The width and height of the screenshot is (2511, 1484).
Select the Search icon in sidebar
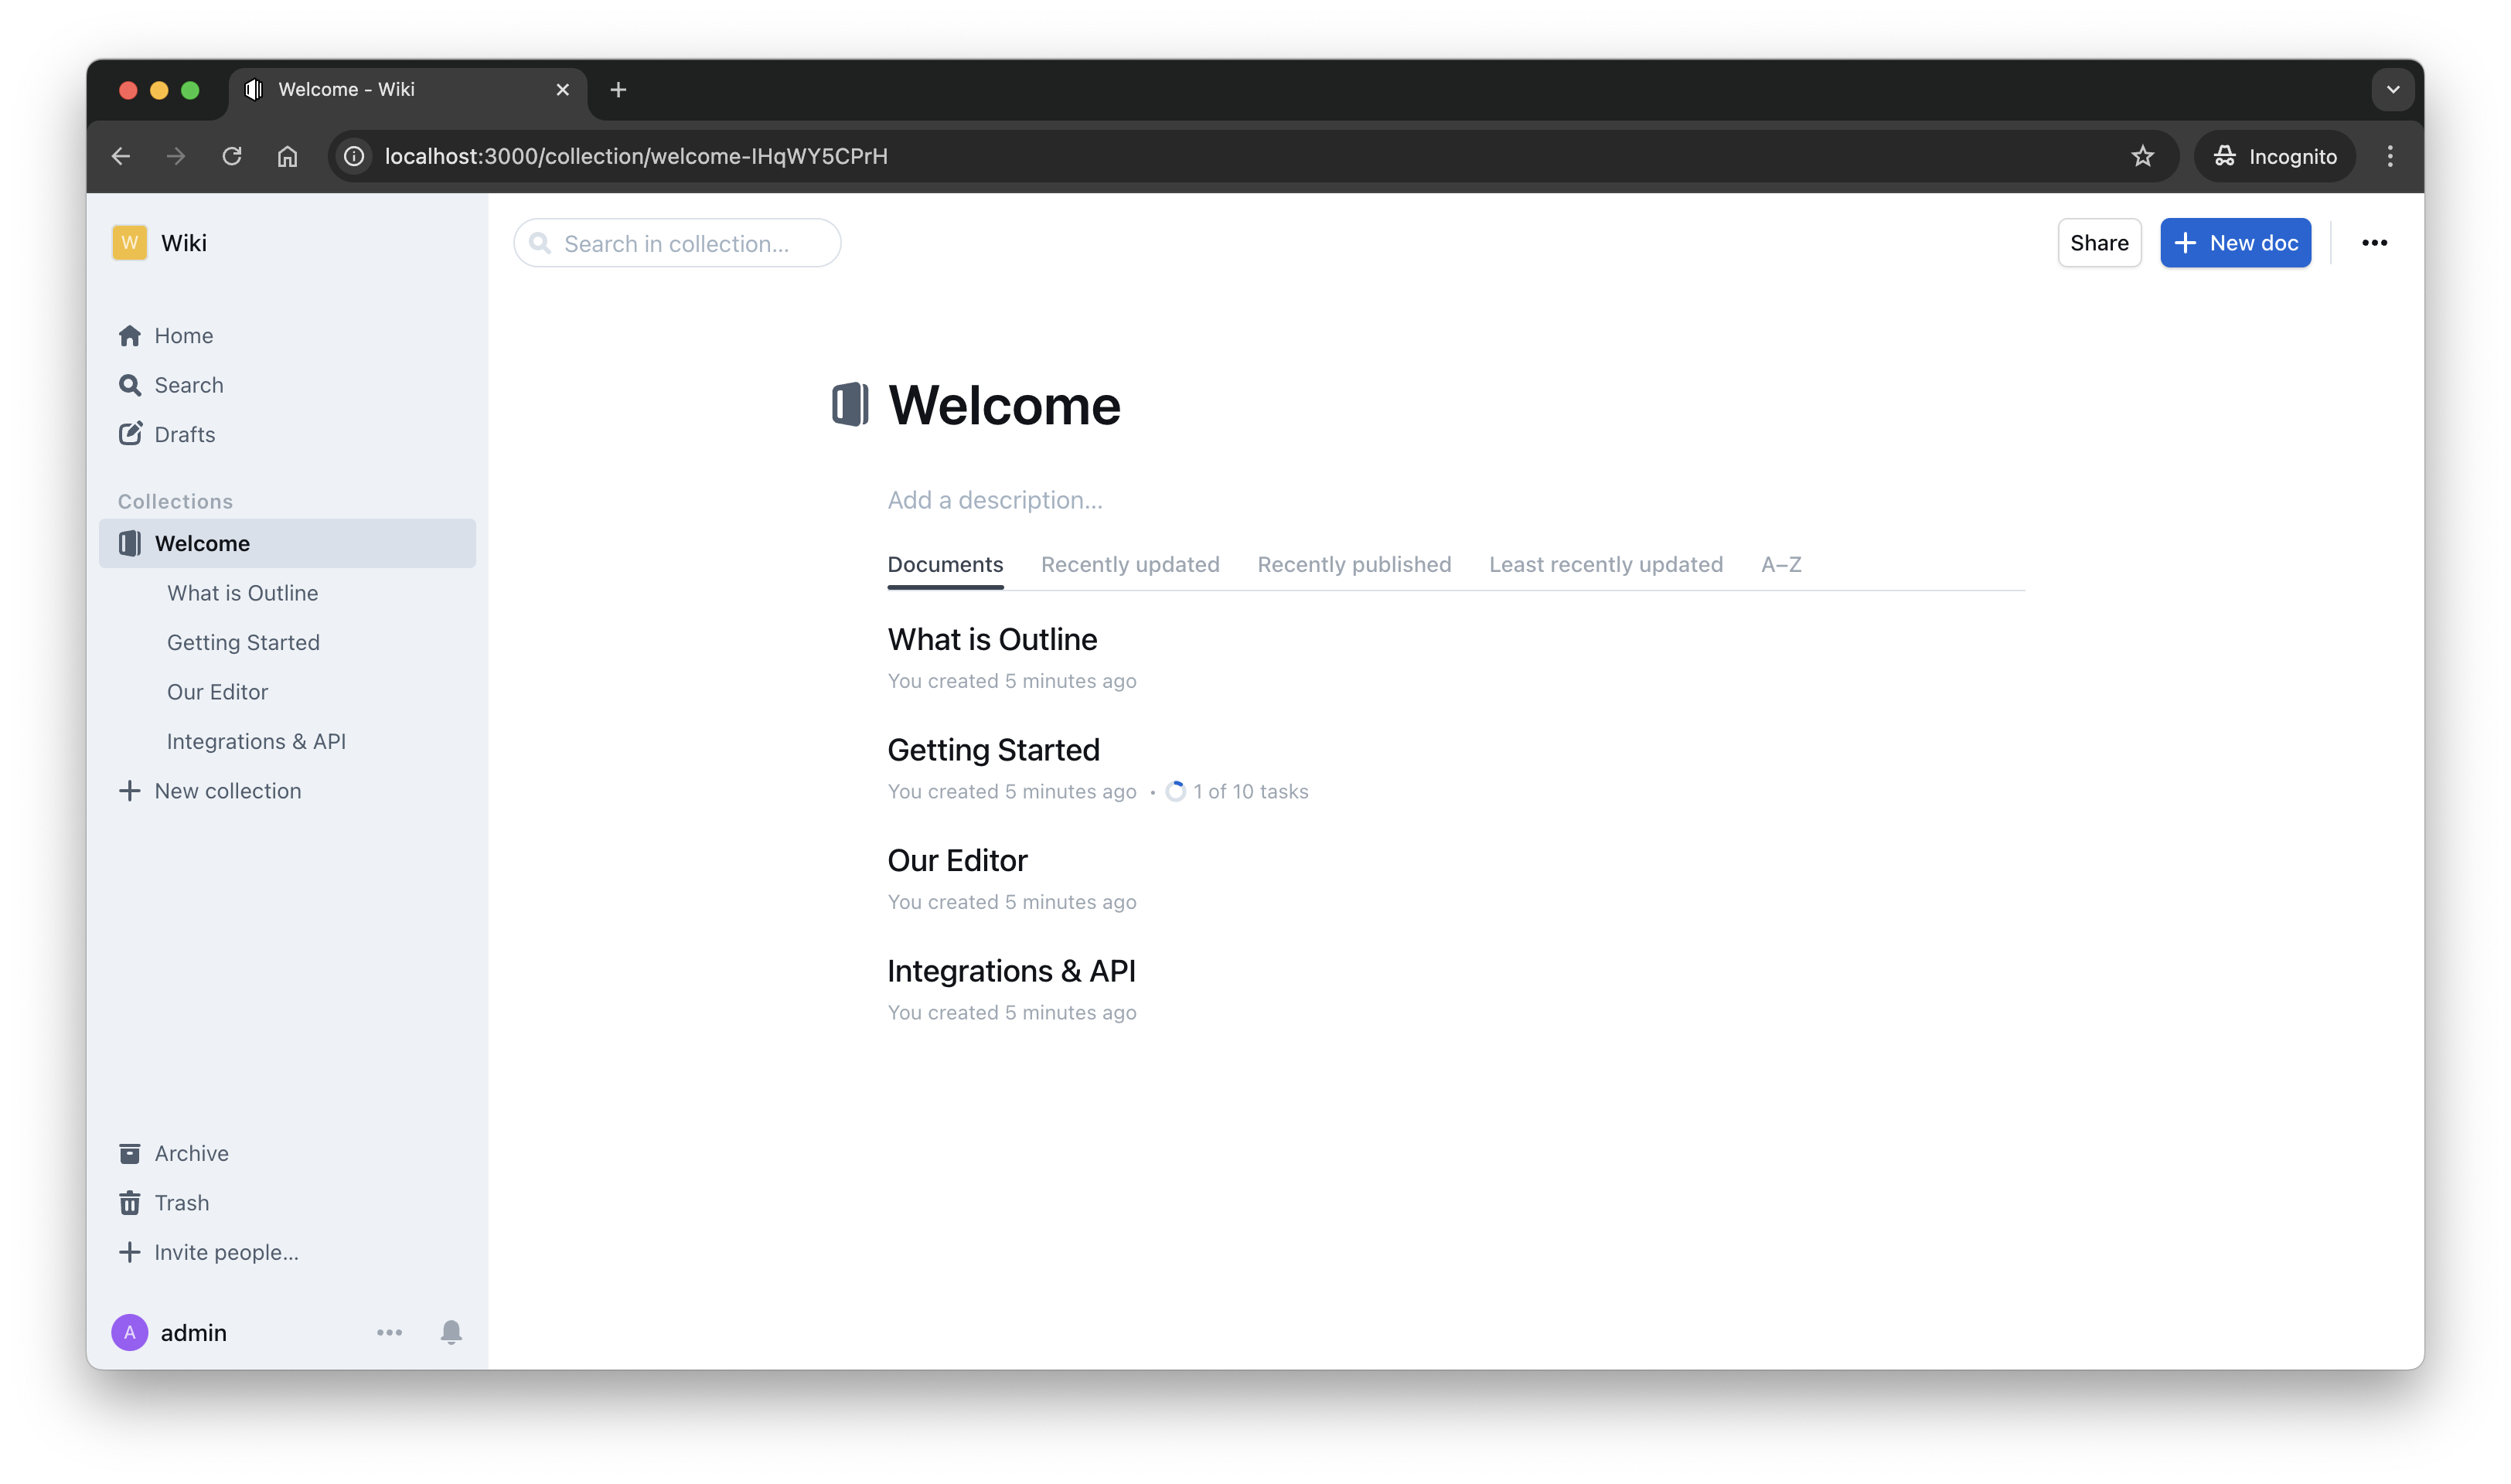(x=131, y=385)
